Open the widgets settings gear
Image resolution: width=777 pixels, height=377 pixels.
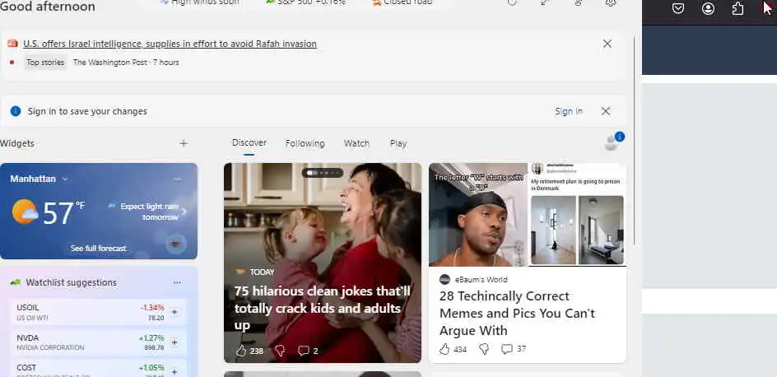tap(611, 2)
